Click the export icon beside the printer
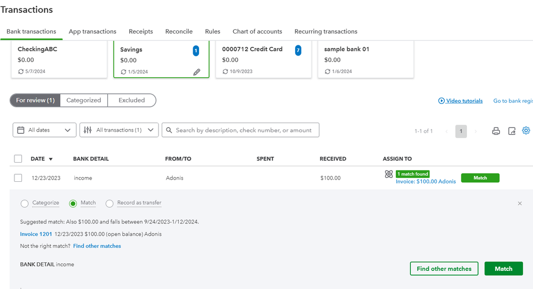The height and width of the screenshot is (289, 533). [x=512, y=131]
